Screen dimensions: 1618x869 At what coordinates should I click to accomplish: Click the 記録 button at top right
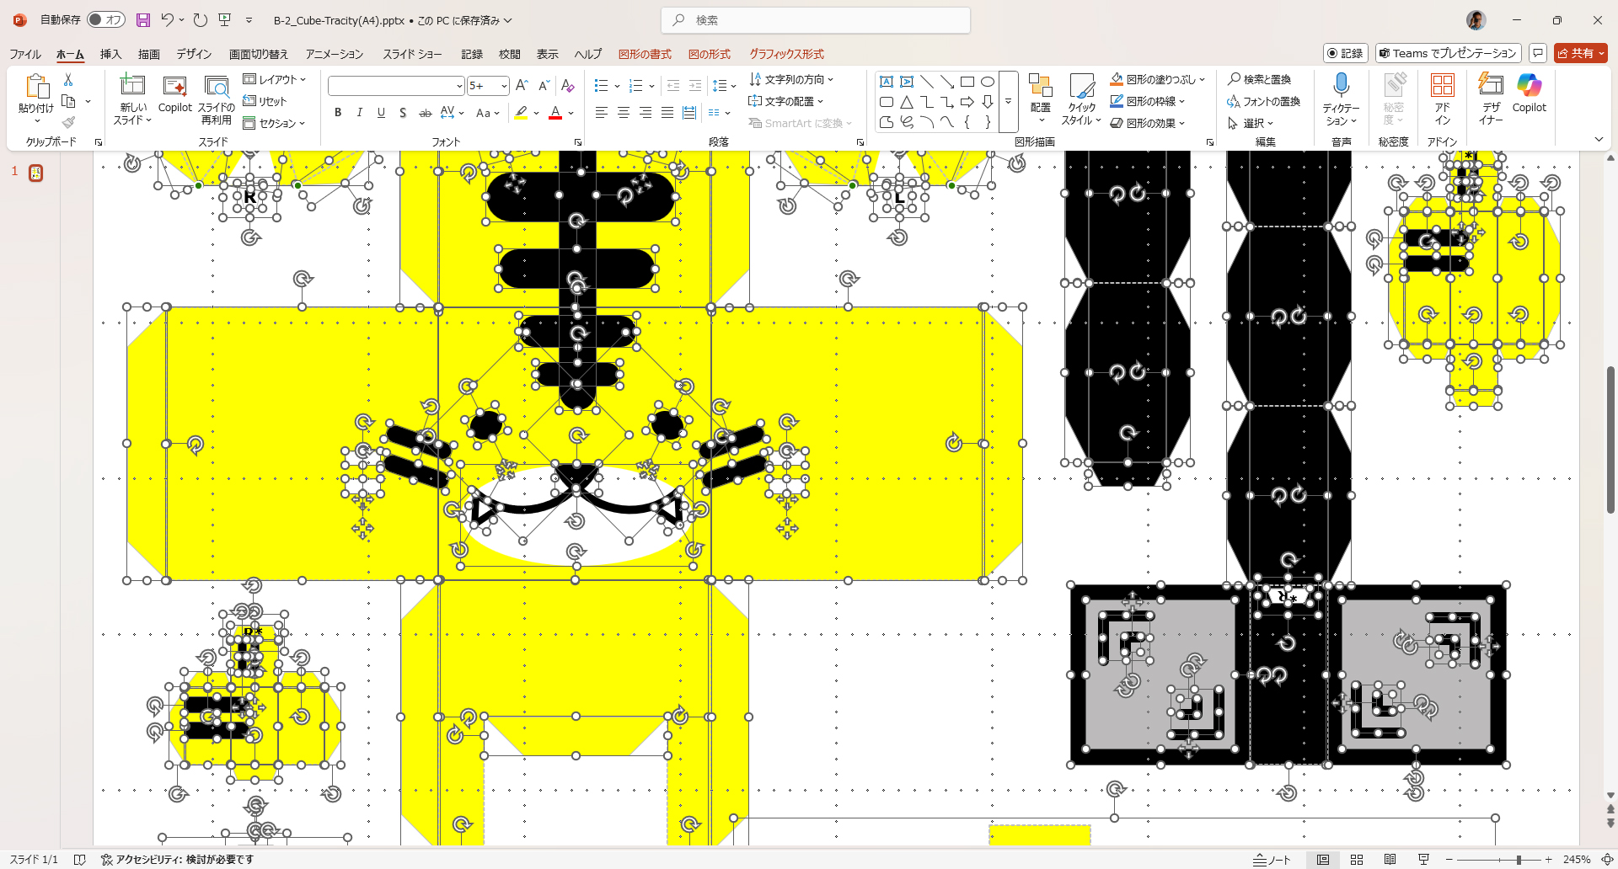coord(1344,53)
